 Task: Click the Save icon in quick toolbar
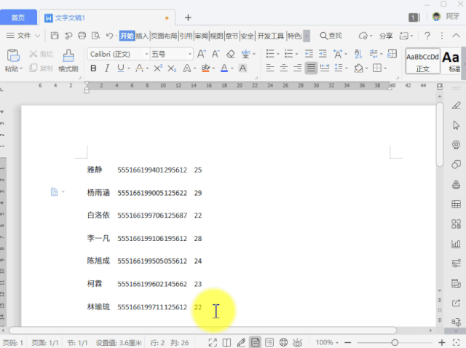click(x=55, y=36)
